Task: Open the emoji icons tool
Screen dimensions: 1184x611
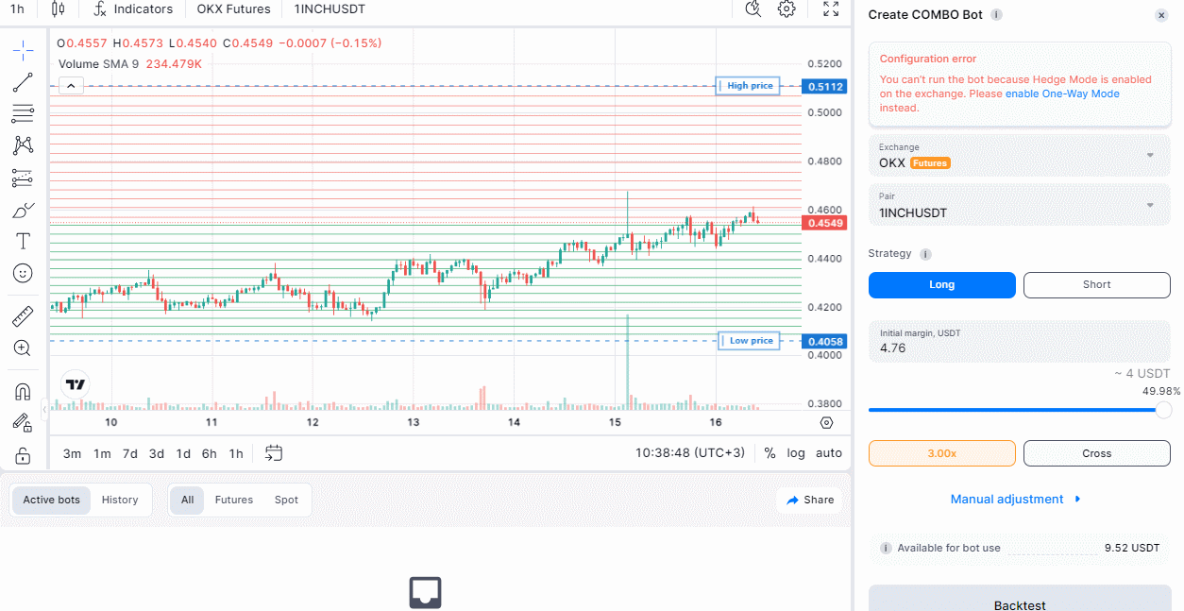Action: pyautogui.click(x=23, y=273)
